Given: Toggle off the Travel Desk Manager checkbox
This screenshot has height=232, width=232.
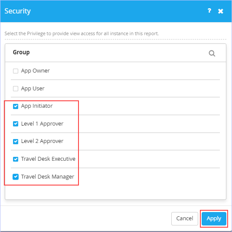Looking at the screenshot, I should [16, 177].
